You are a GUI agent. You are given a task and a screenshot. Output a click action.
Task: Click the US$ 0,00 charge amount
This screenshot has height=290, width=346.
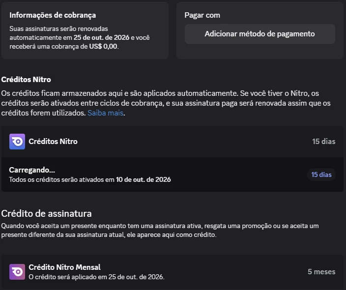103,46
